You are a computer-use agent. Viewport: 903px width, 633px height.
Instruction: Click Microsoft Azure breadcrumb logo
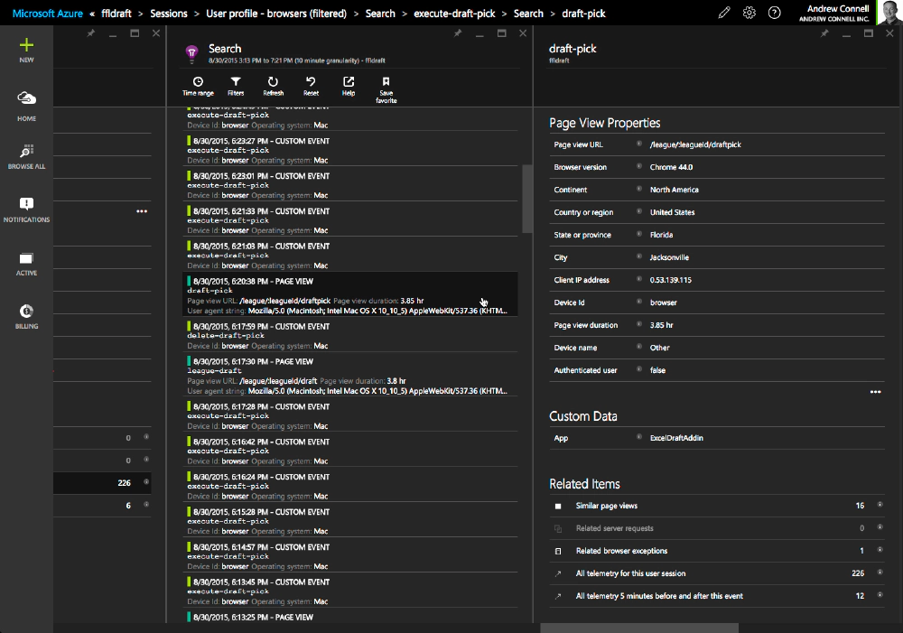tap(47, 14)
